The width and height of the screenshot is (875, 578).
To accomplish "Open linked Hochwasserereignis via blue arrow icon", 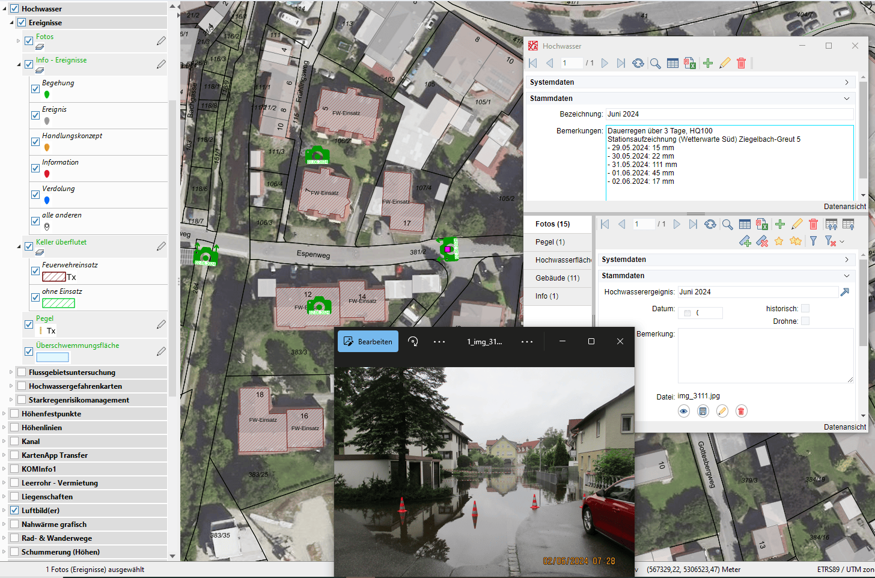I will click(845, 292).
